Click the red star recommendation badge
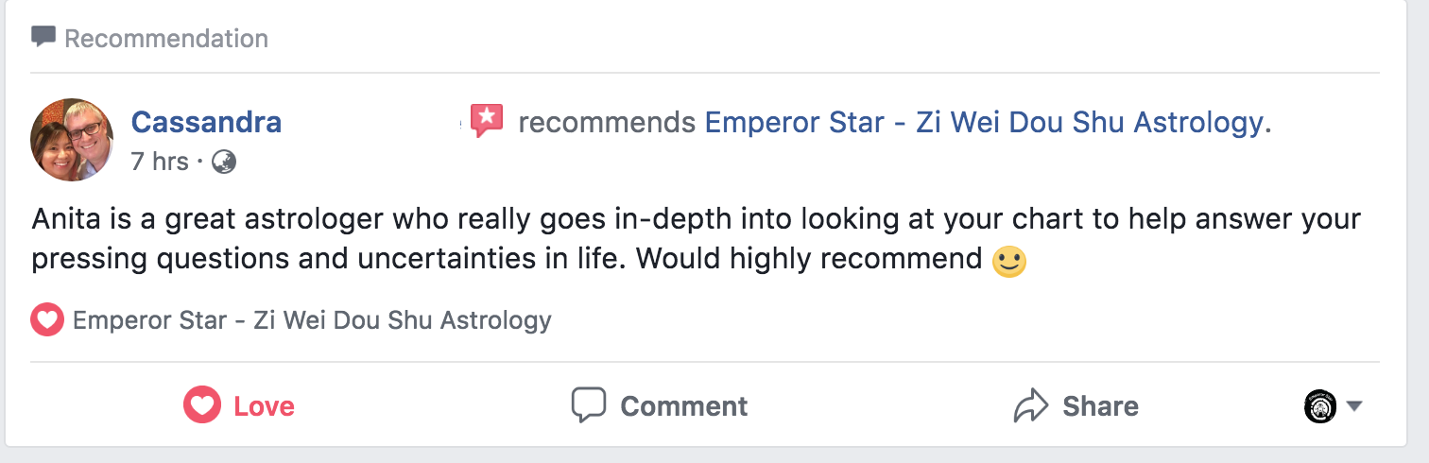 click(x=486, y=120)
